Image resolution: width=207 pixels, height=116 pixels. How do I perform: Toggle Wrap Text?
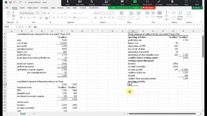(78, 13)
